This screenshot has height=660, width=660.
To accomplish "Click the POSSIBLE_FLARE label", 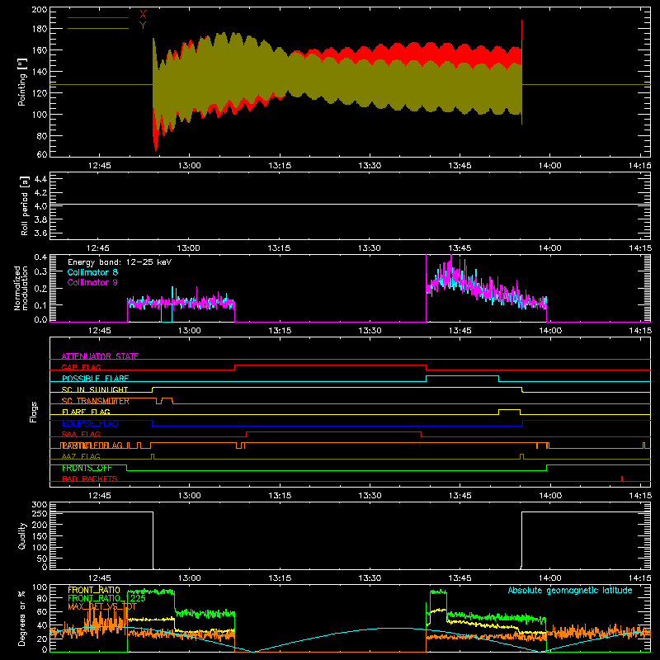I will coord(95,379).
